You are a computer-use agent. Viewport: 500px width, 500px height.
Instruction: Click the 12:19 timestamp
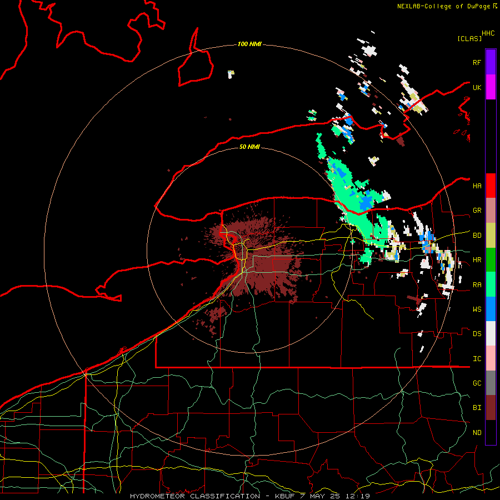(x=358, y=496)
